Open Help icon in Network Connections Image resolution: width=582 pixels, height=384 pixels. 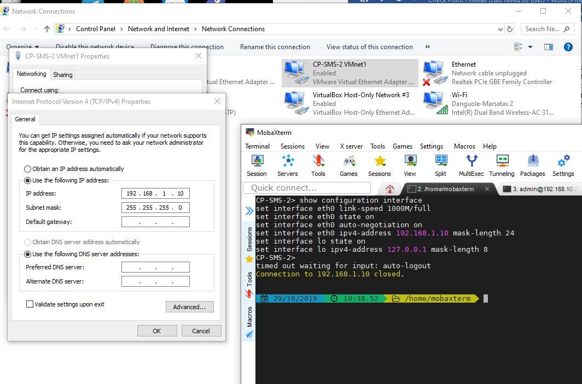coord(568,47)
